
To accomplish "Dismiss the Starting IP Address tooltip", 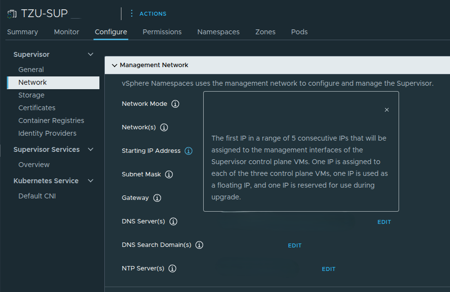I will pos(386,110).
